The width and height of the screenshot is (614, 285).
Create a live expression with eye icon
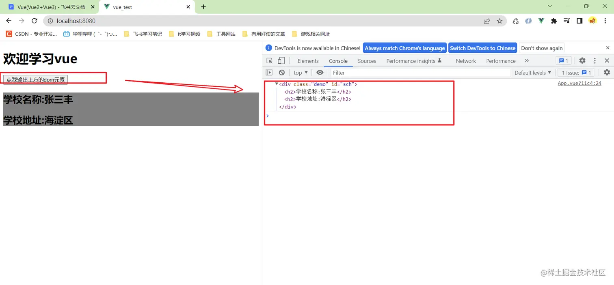click(x=320, y=73)
